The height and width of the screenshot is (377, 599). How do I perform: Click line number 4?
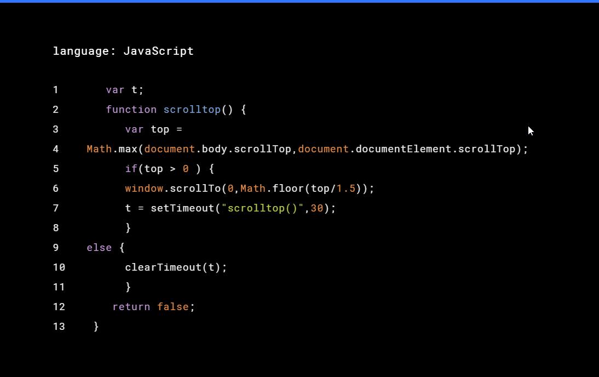pos(56,149)
